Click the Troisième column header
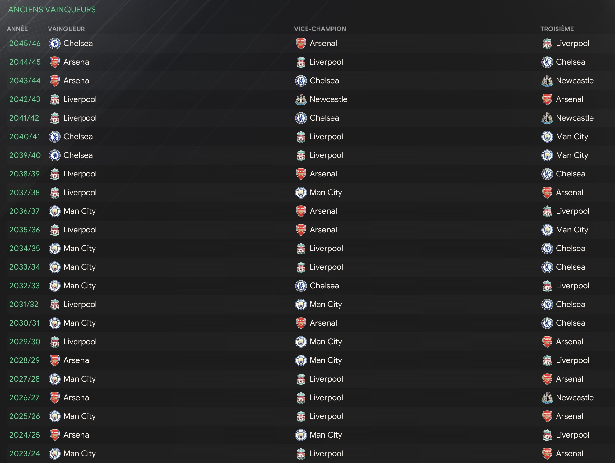Screen dimensions: 615x463 [557, 29]
